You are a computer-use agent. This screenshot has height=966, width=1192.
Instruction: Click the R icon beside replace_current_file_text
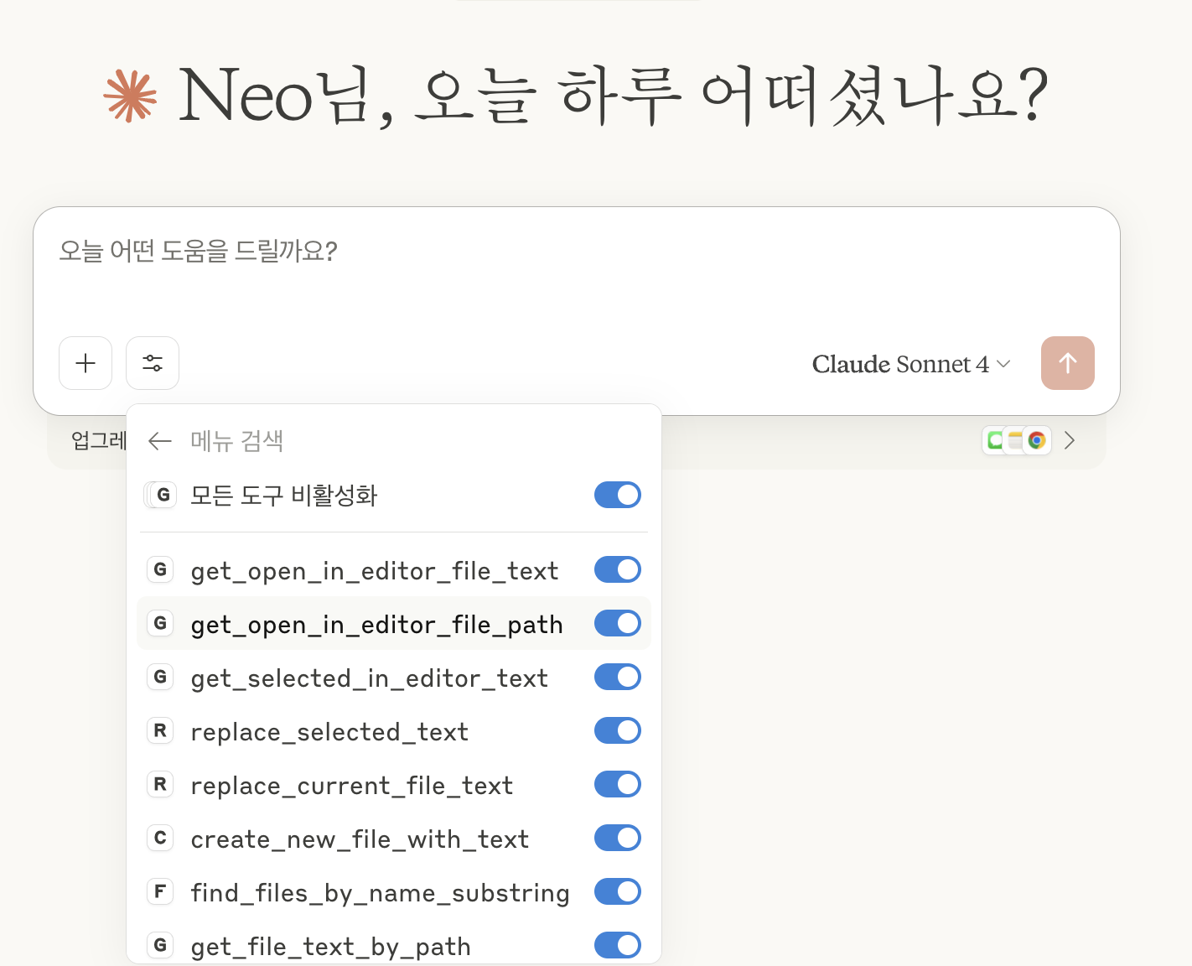[160, 785]
